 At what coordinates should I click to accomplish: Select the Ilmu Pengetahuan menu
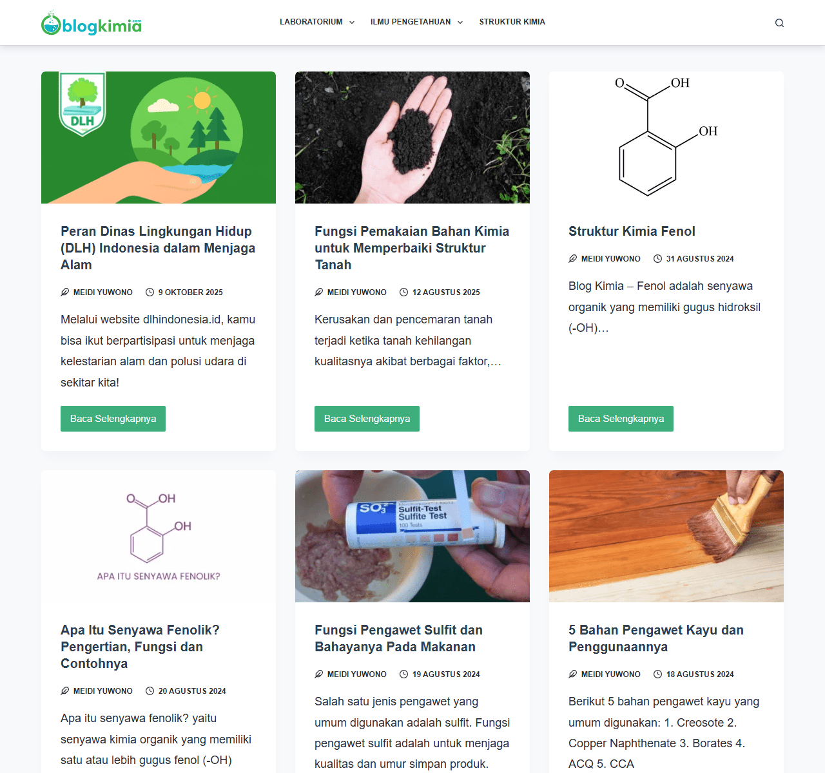coord(411,22)
